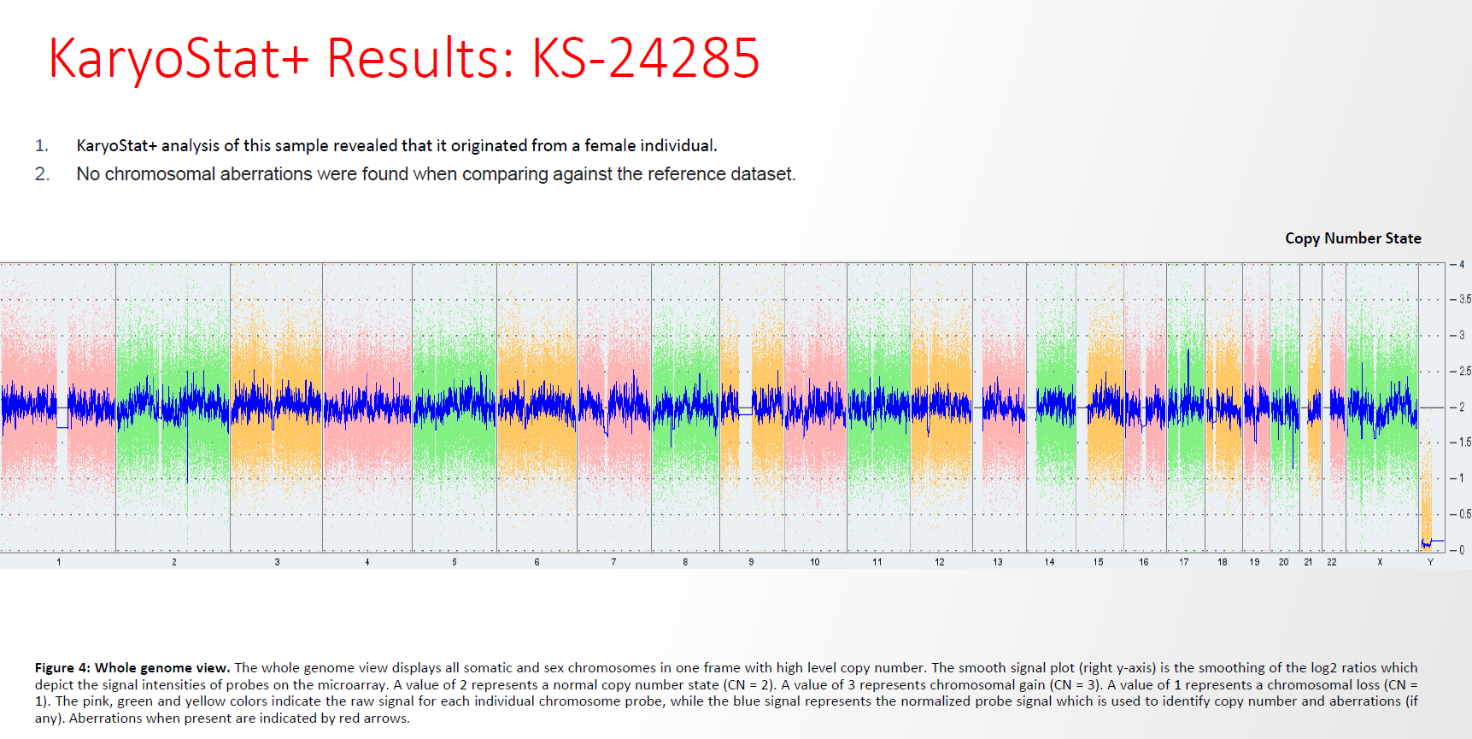
Task: Click the copy number 2 tick label
Action: 1461,408
